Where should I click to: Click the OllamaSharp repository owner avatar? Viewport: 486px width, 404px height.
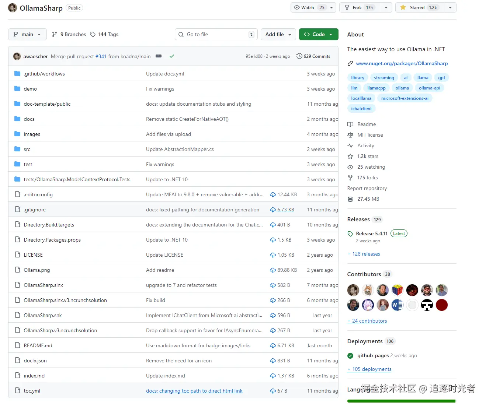[13, 8]
